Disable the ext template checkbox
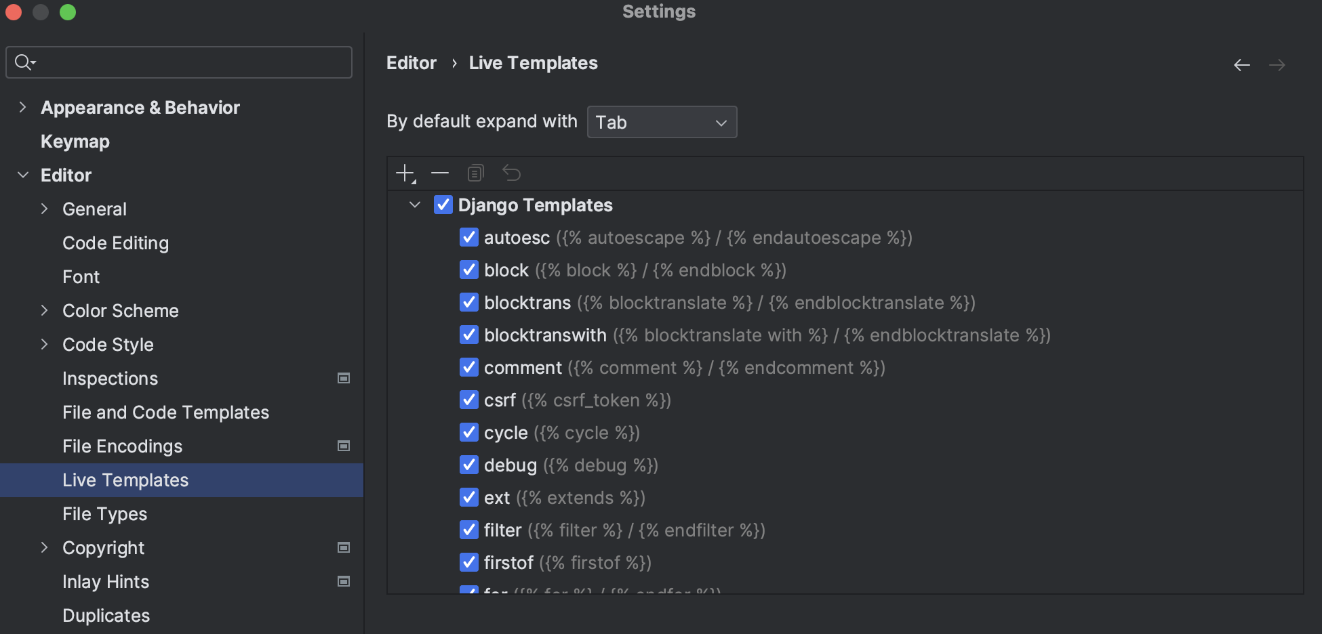1322x634 pixels. tap(469, 497)
